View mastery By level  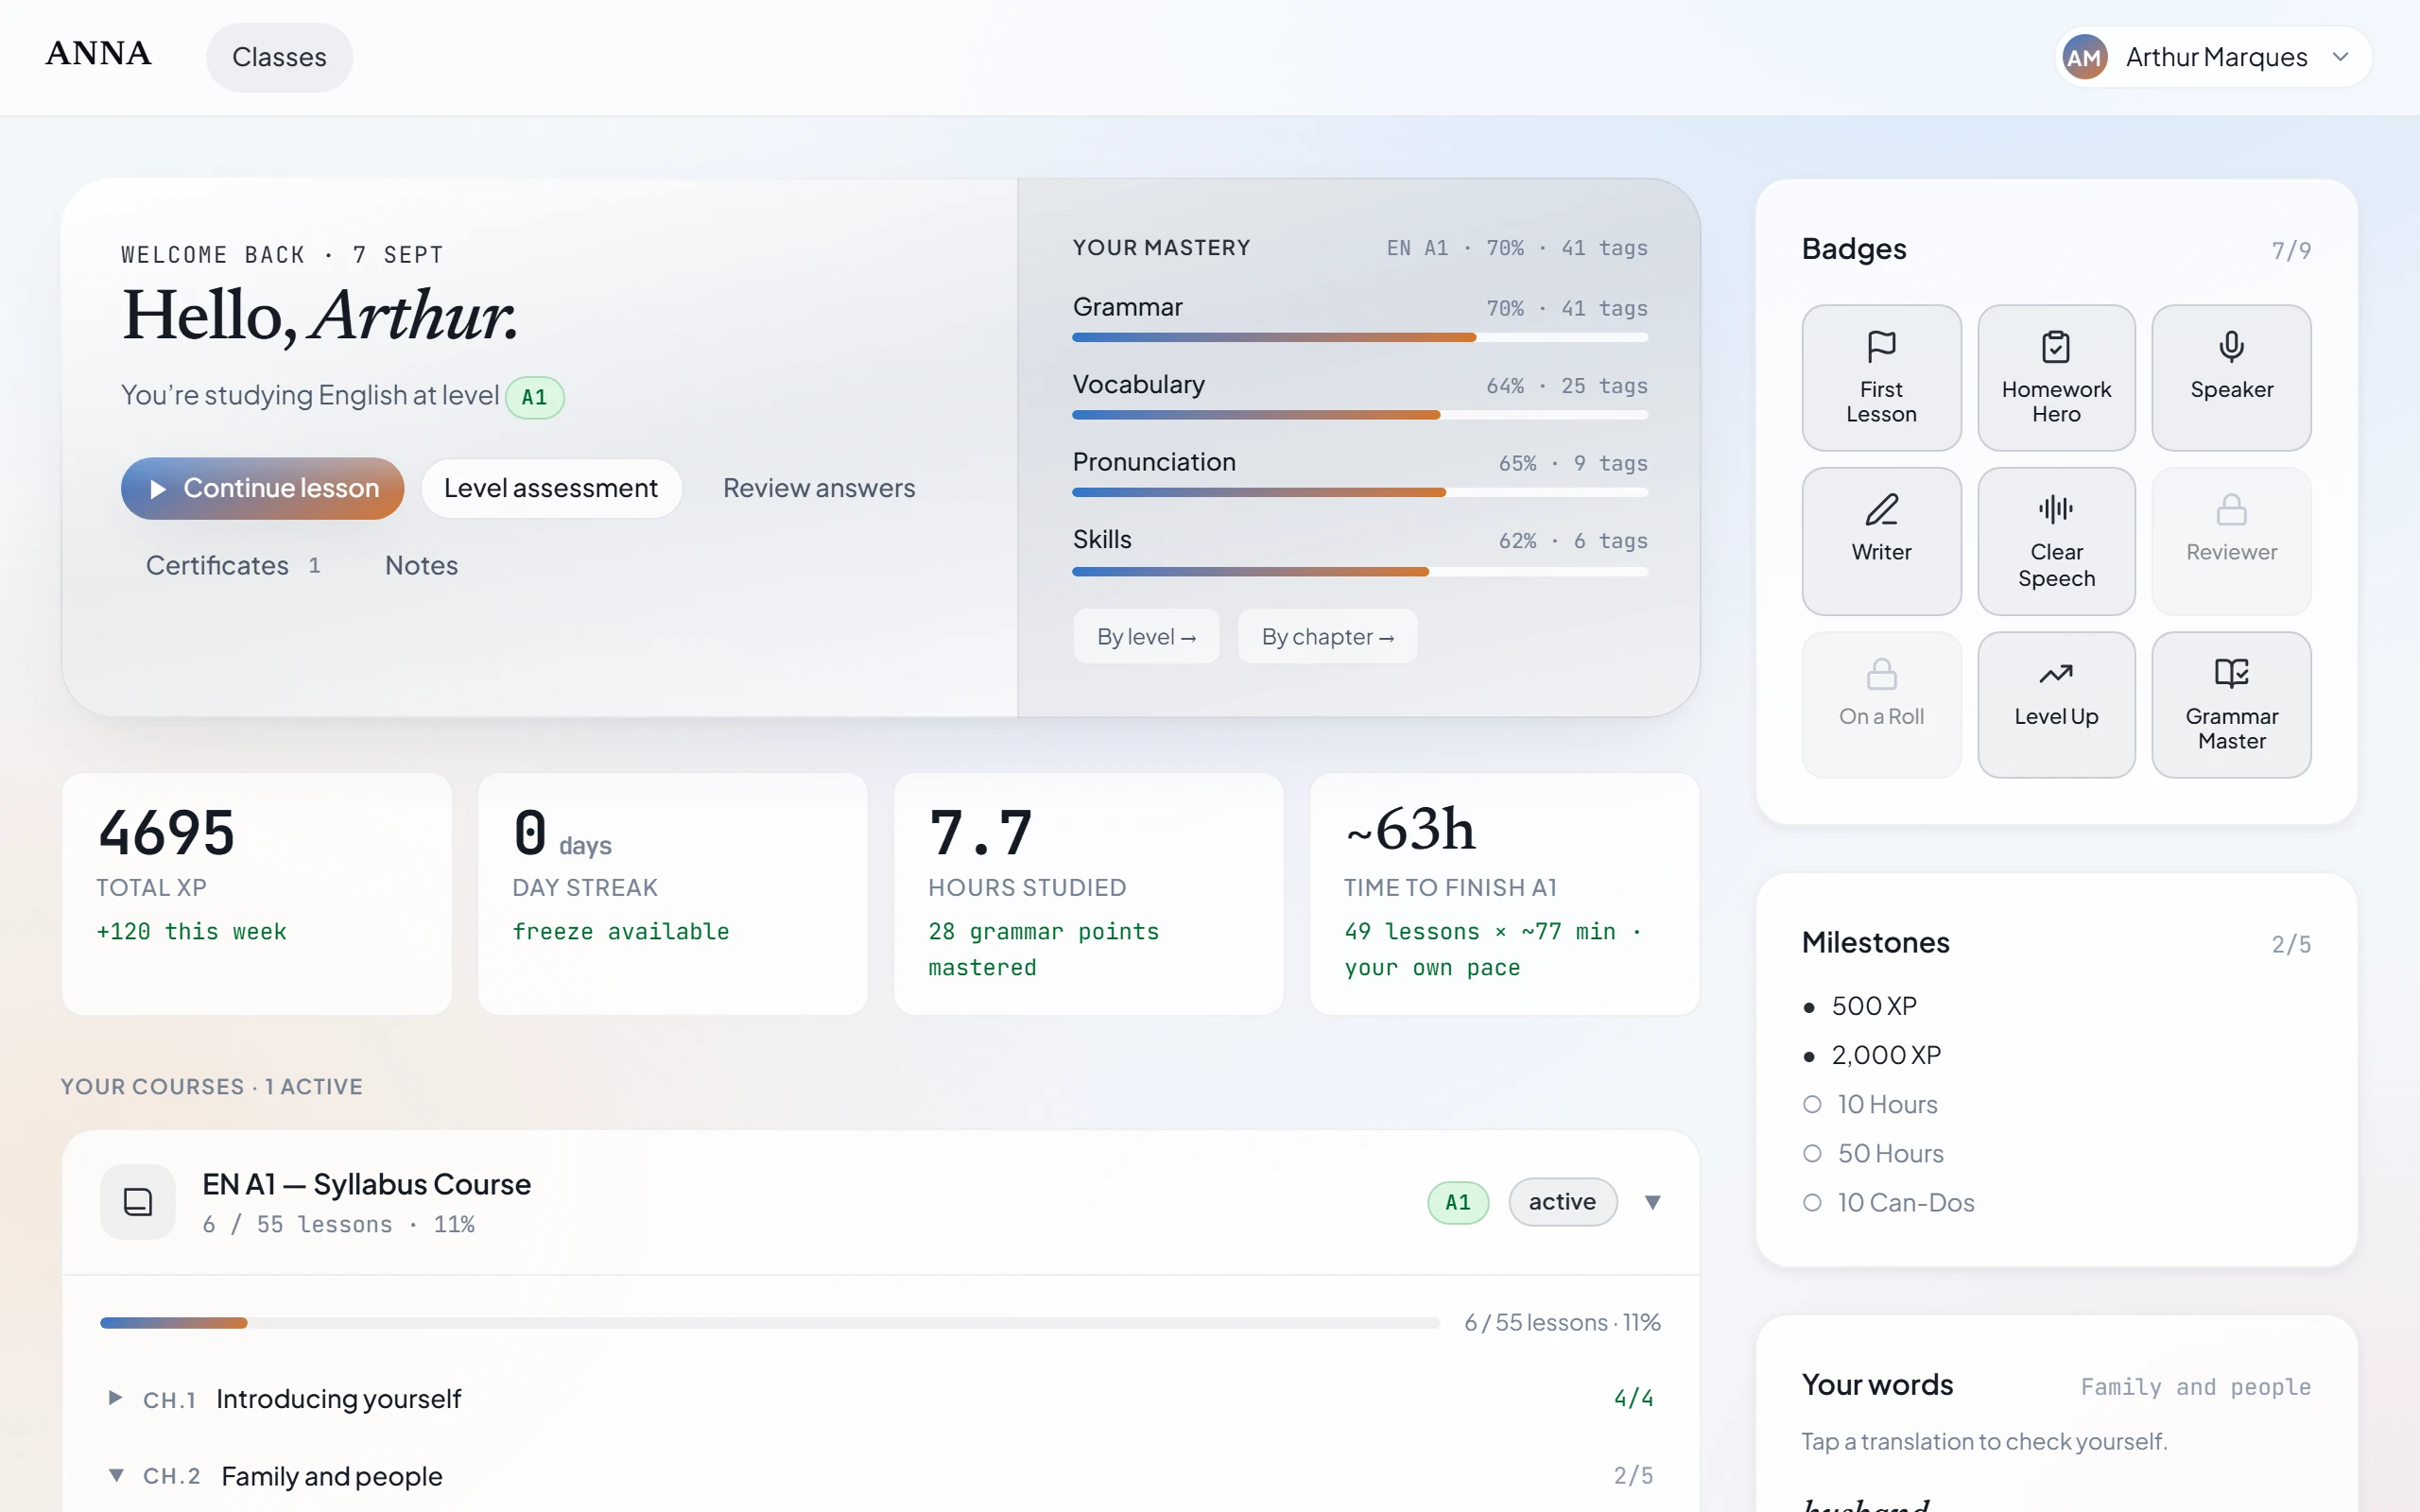[x=1146, y=636]
